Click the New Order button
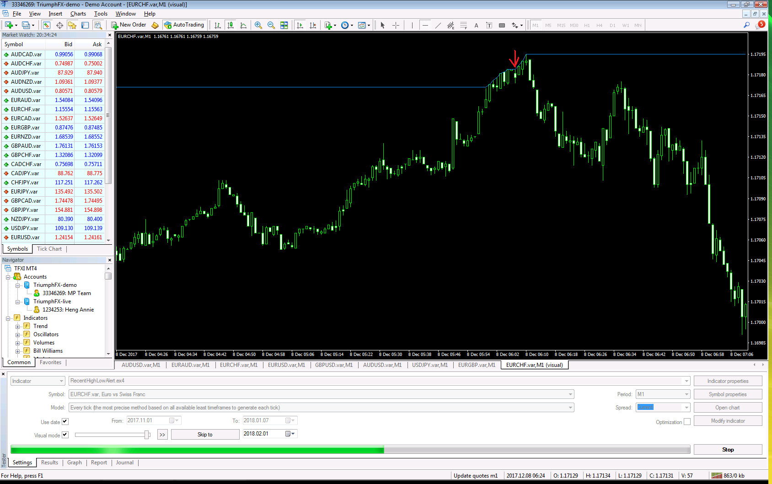Viewport: 772px width, 484px height. [128, 25]
